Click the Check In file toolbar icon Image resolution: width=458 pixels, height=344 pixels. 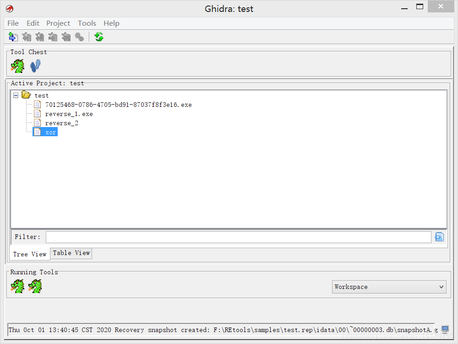[x=53, y=37]
